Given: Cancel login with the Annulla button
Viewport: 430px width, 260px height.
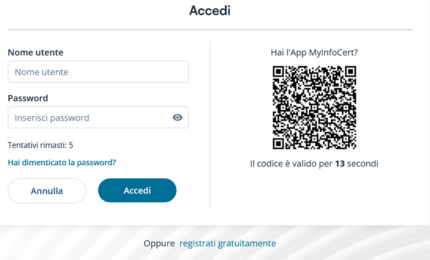Looking at the screenshot, I should (47, 191).
